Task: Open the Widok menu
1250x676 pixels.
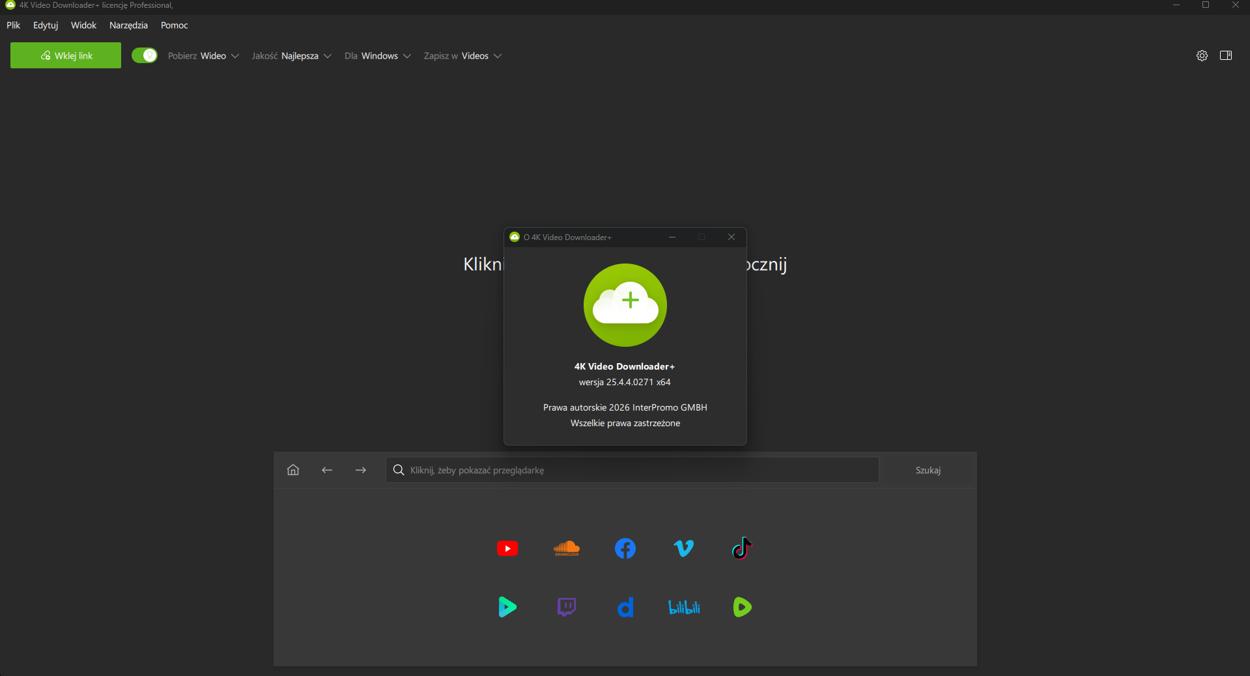Action: [x=83, y=25]
